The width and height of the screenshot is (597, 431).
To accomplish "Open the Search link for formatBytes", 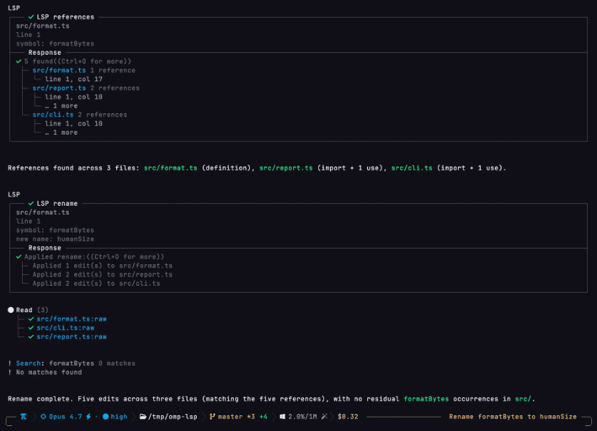I will pyautogui.click(x=29, y=363).
